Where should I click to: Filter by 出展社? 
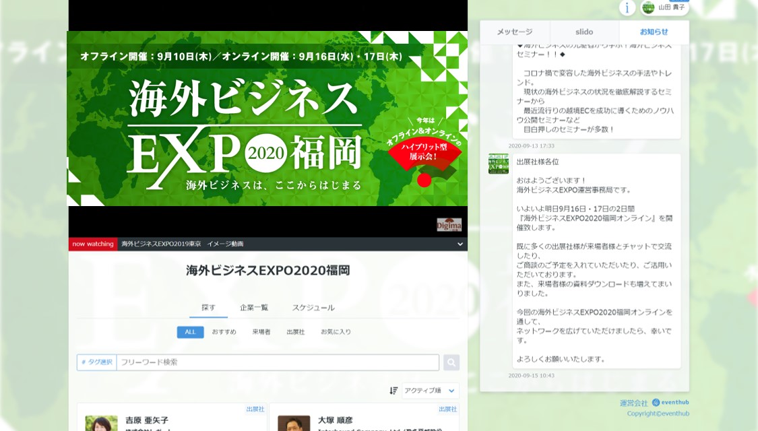tap(295, 332)
